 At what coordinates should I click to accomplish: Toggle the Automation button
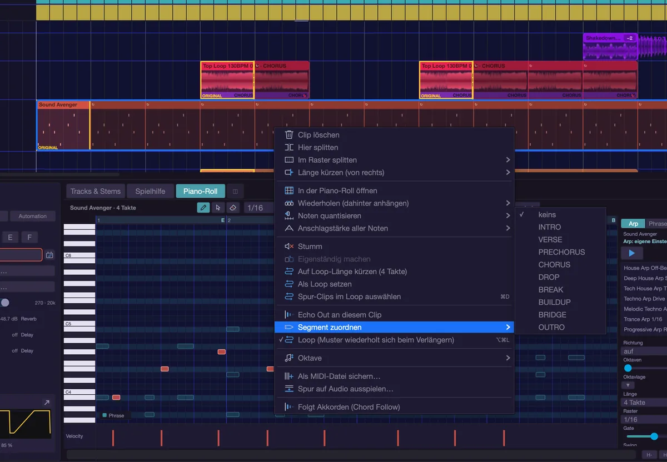point(33,216)
